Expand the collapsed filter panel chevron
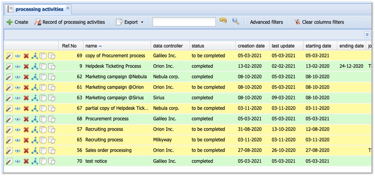 367,35
